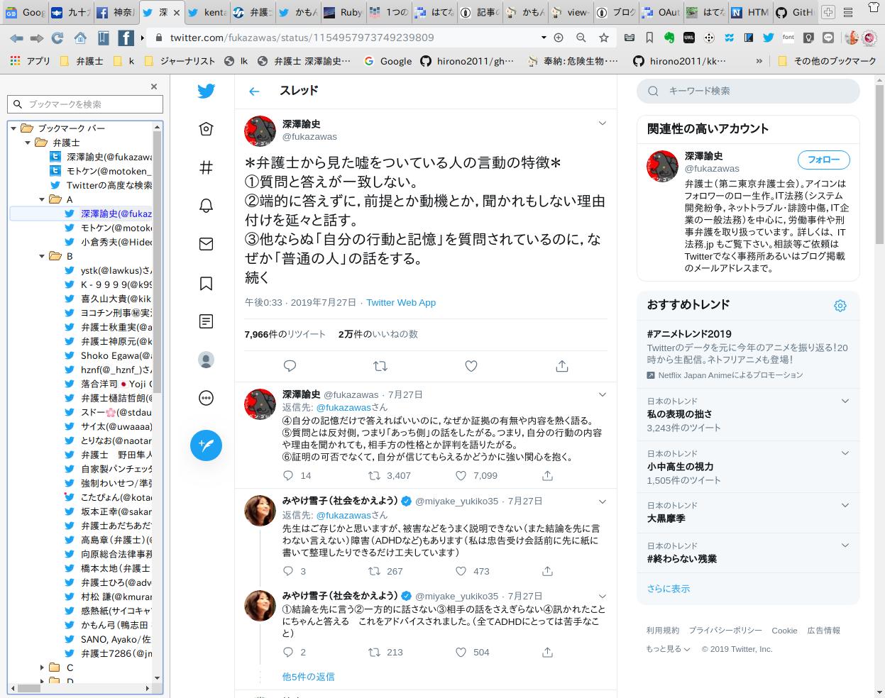Screen dimensions: 885x698
Task: Reply to the main tweet
Action: (x=290, y=366)
